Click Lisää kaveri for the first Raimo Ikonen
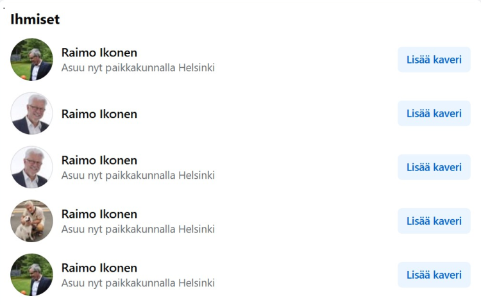This screenshot has width=481, height=305. (434, 60)
